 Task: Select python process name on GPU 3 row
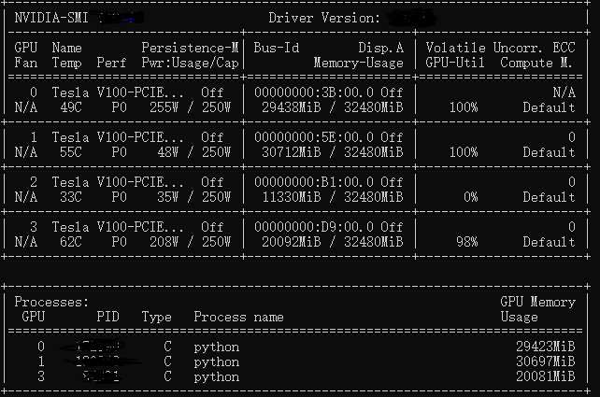217,377
